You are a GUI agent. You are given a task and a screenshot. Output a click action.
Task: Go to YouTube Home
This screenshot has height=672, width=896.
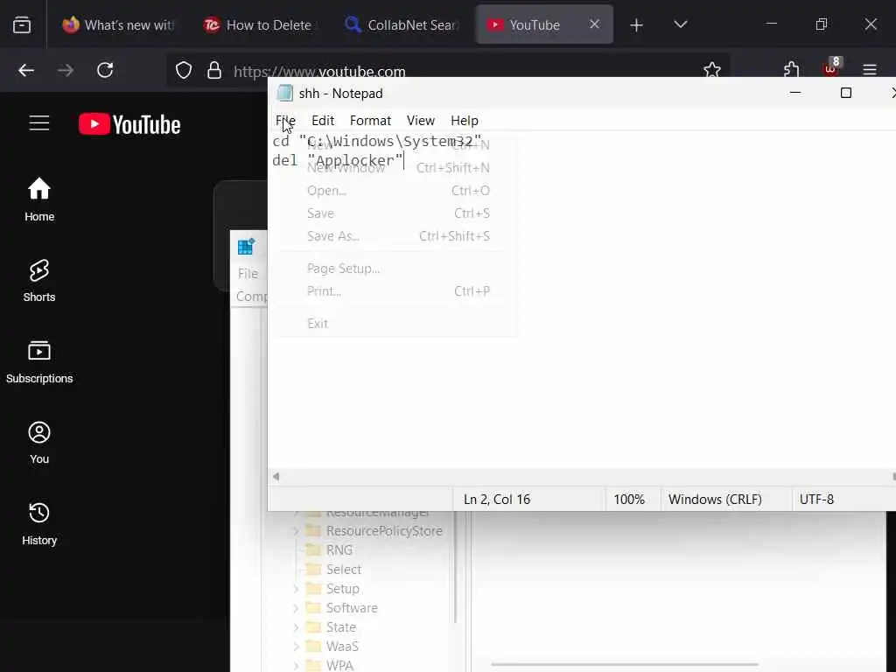39,199
